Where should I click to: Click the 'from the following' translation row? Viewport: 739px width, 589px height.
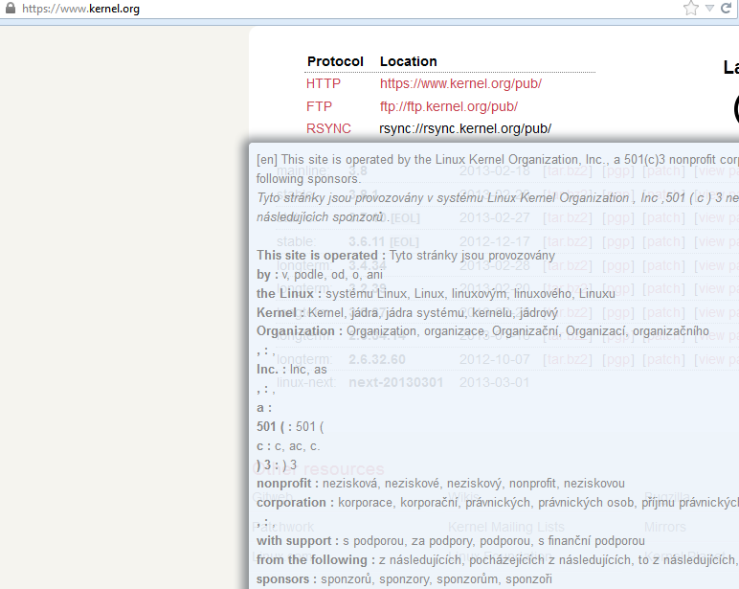pyautogui.click(x=498, y=560)
